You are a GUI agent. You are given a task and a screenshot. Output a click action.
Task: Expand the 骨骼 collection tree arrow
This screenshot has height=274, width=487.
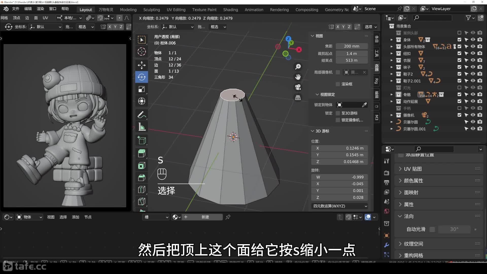pyautogui.click(x=392, y=94)
